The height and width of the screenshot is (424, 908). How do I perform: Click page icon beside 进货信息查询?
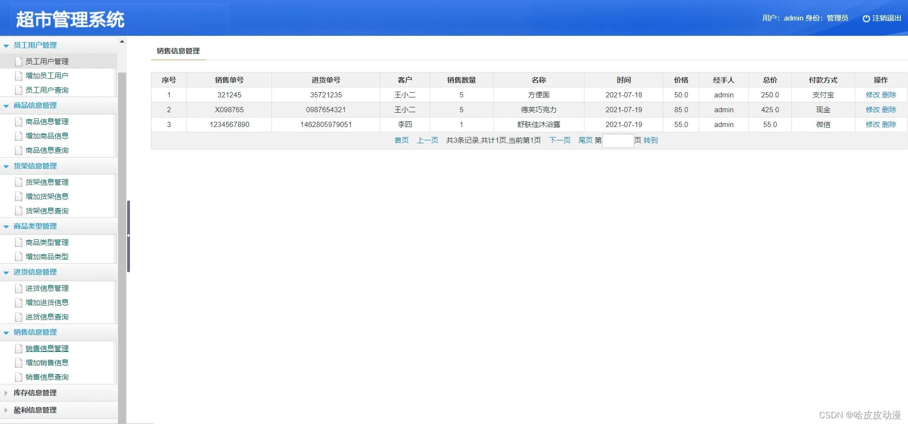tap(19, 317)
